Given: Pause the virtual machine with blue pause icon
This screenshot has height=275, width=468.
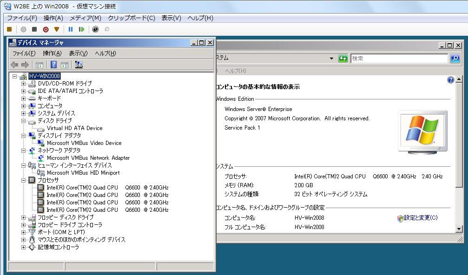Looking at the screenshot, I should click(71, 29).
